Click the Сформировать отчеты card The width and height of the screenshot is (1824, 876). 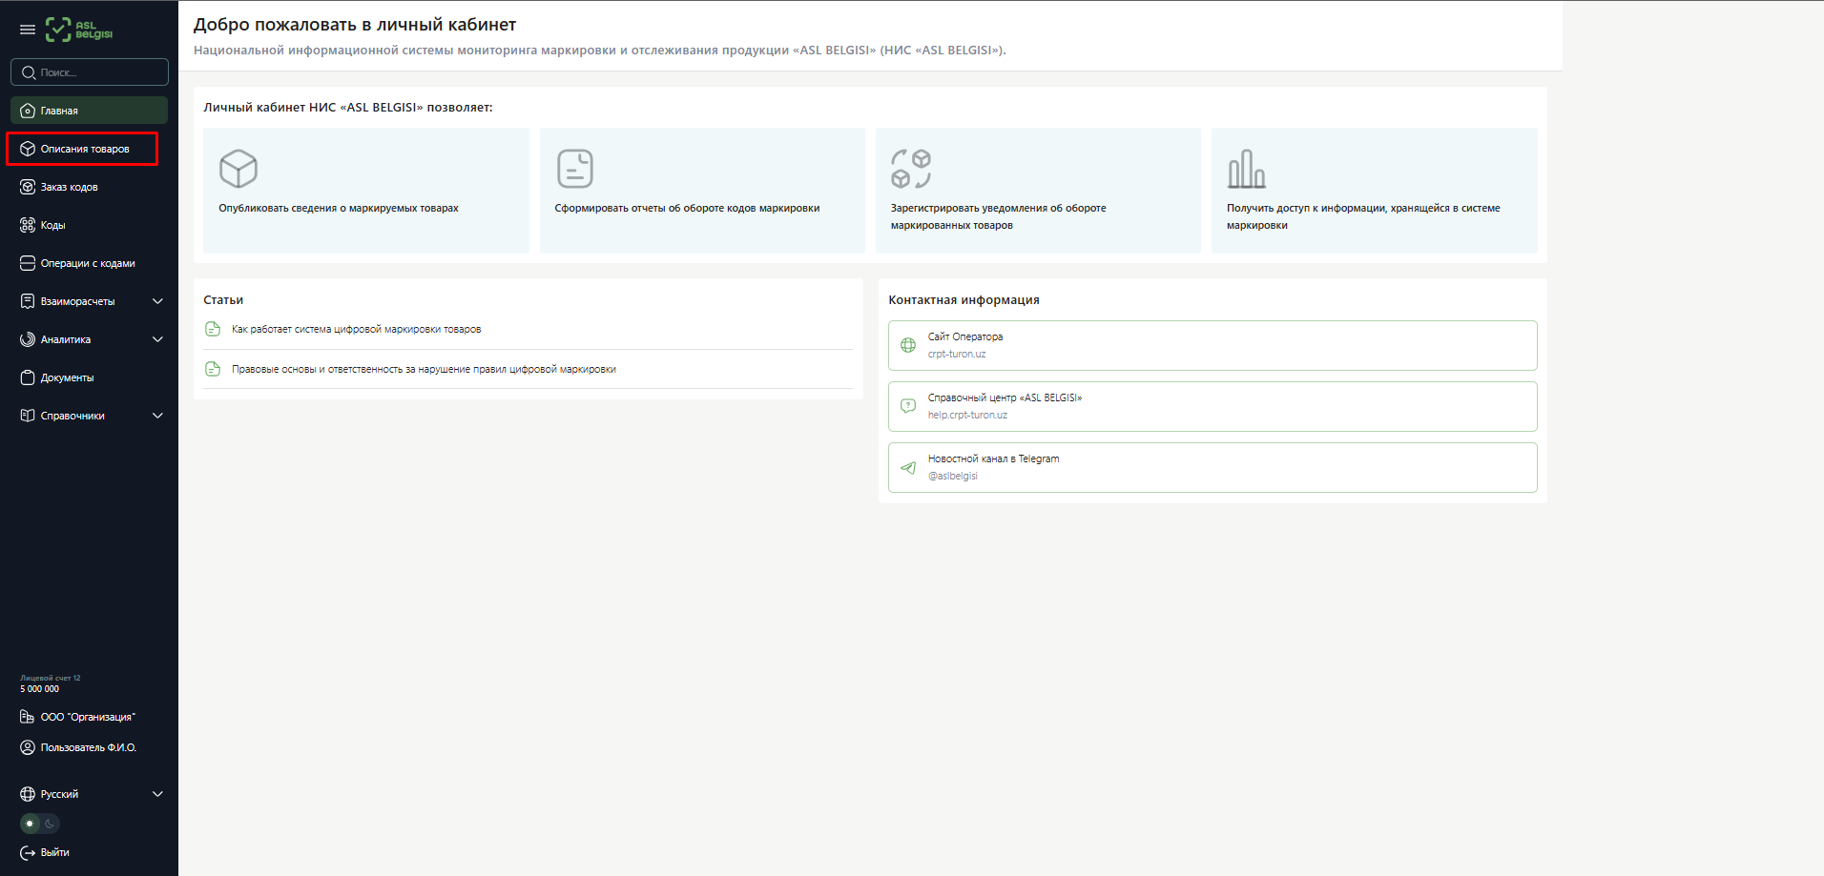tap(702, 191)
